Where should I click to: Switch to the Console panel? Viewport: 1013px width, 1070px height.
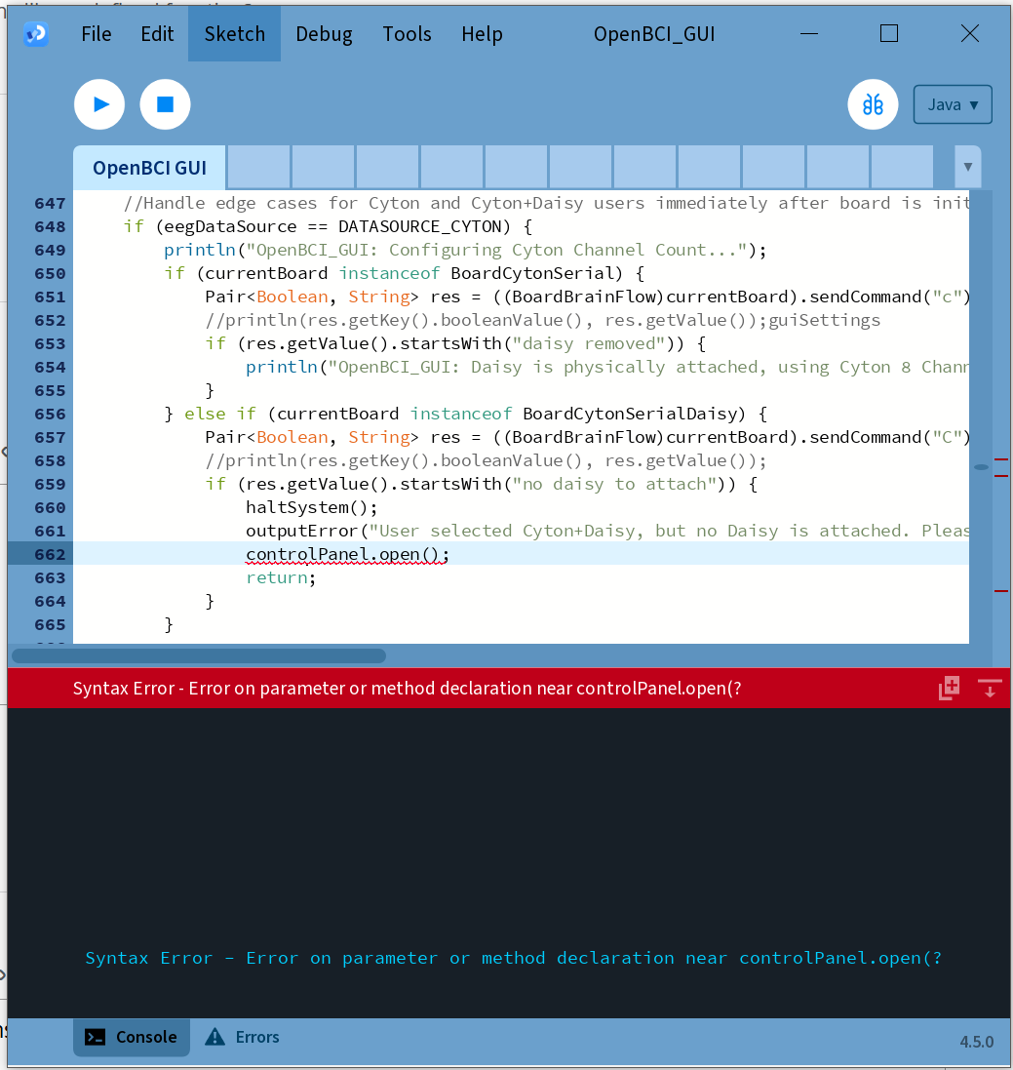132,1037
